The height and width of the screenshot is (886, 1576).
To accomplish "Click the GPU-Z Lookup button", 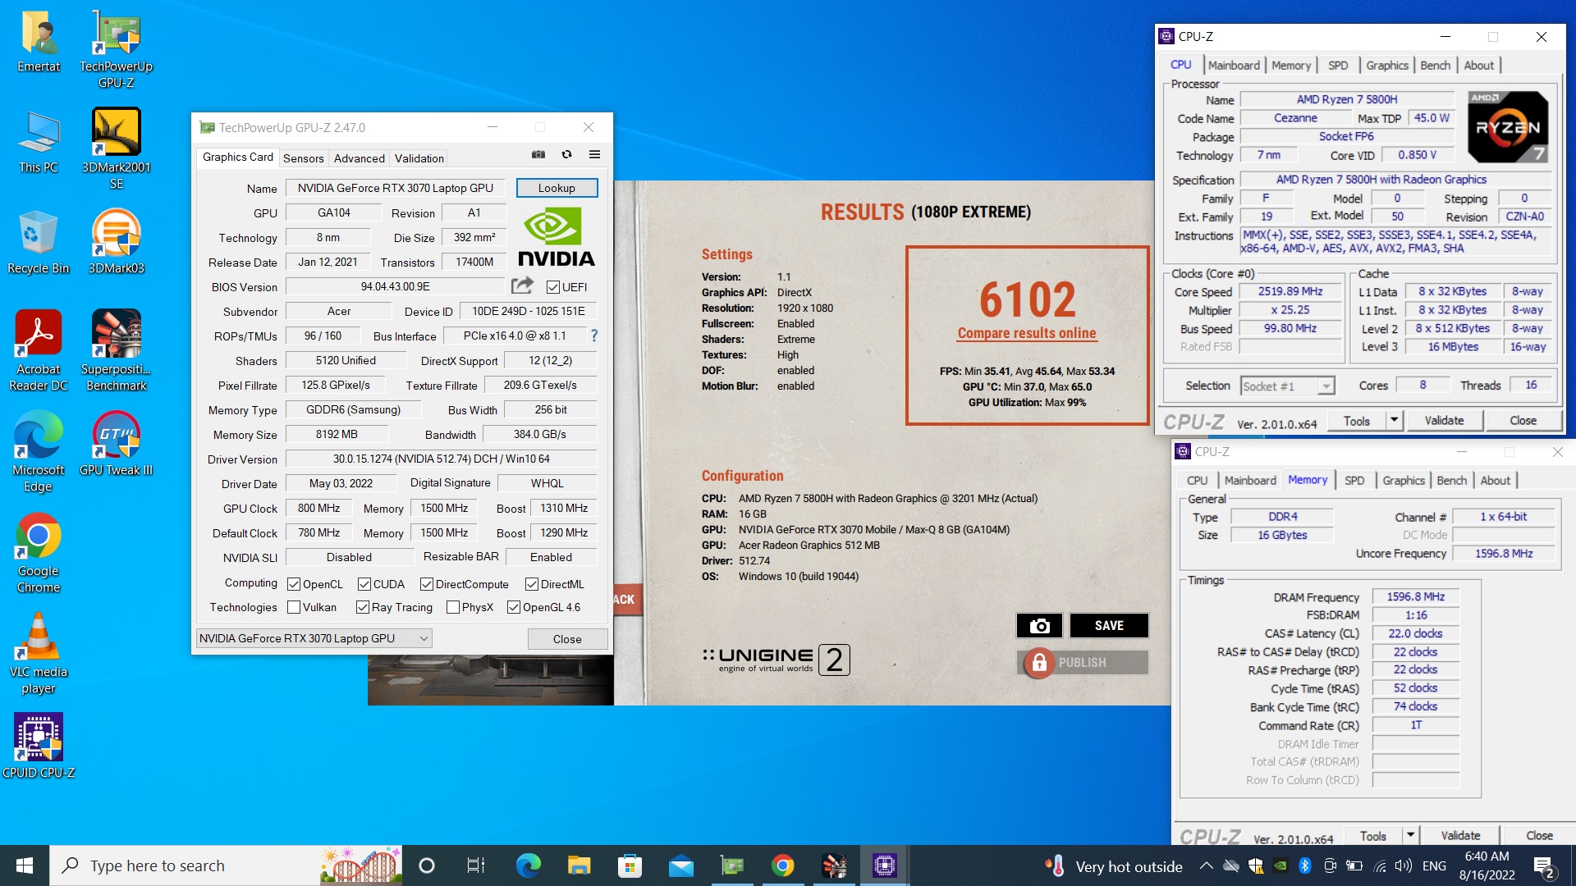I will pos(557,188).
